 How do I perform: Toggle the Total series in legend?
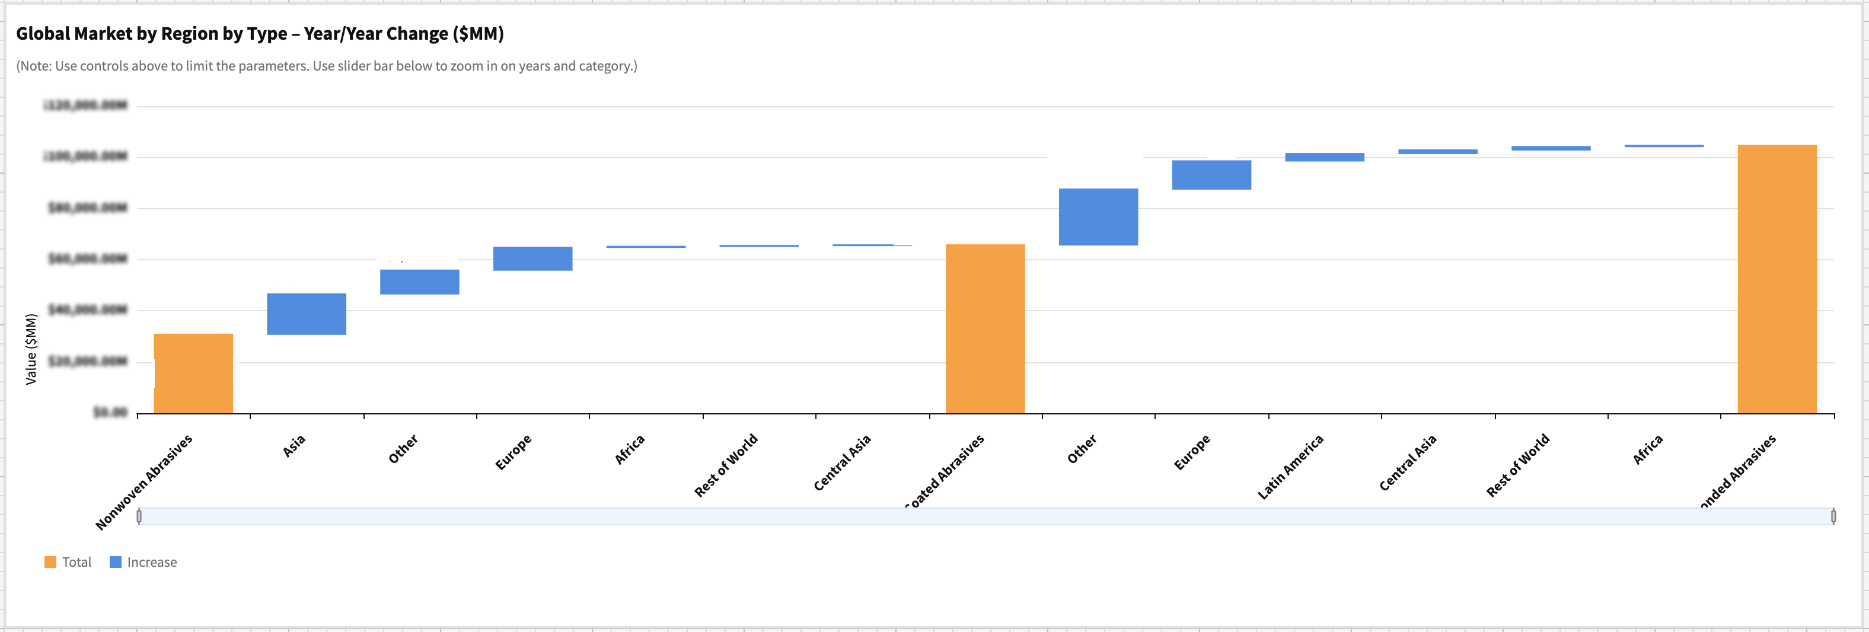point(76,563)
